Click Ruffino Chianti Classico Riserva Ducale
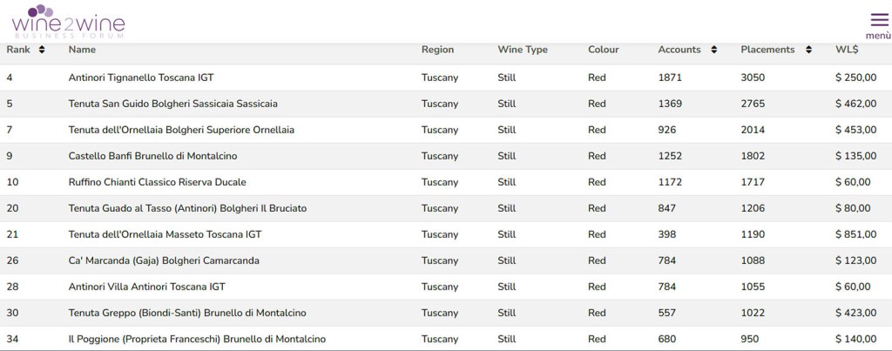 157,182
